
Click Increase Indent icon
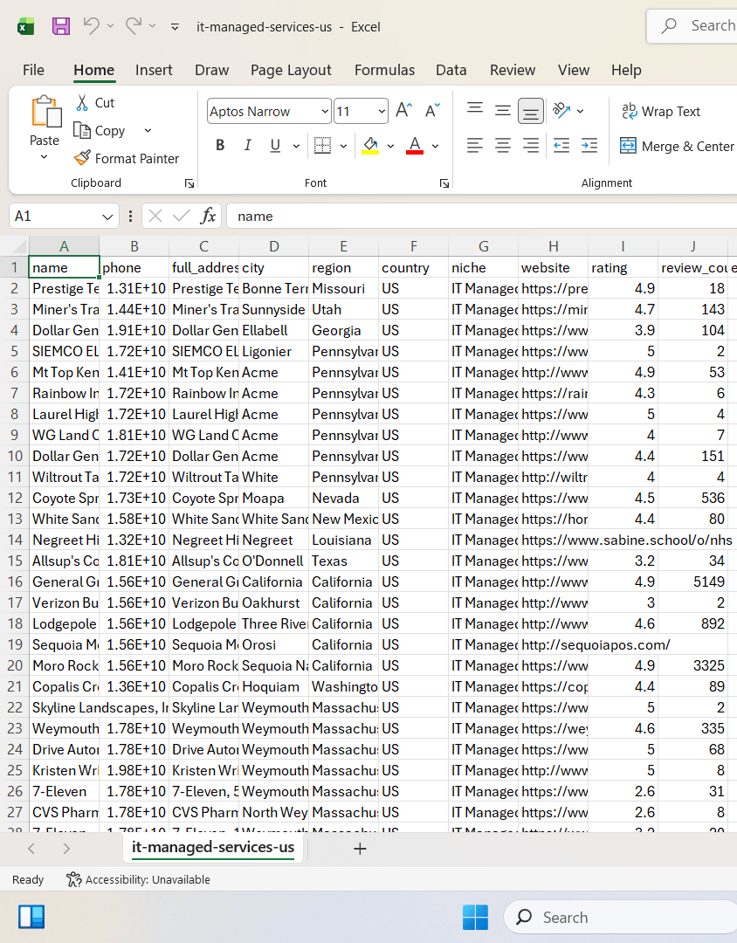(x=589, y=145)
